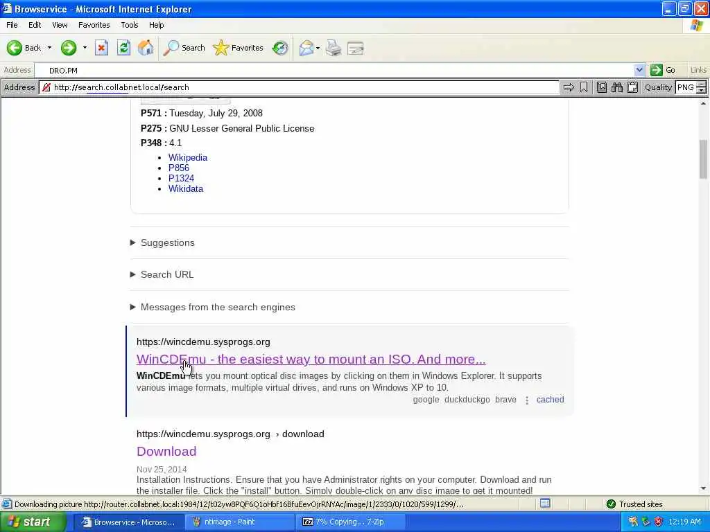Click the clipboard icon in Browservice bar
Screen dimensions: 710x532
click(x=632, y=87)
